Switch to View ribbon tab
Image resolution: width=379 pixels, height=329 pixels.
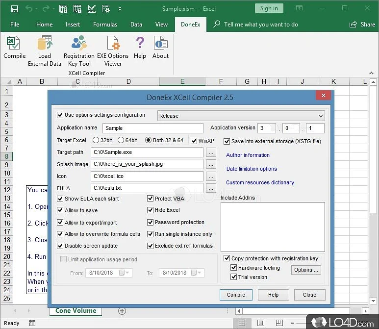pyautogui.click(x=161, y=25)
